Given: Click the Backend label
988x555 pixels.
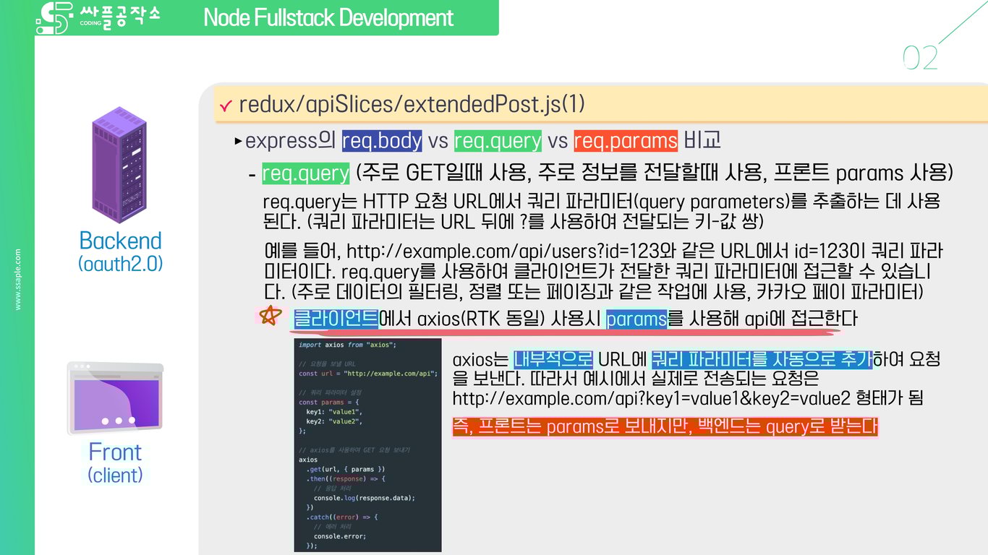Looking at the screenshot, I should pyautogui.click(x=120, y=240).
